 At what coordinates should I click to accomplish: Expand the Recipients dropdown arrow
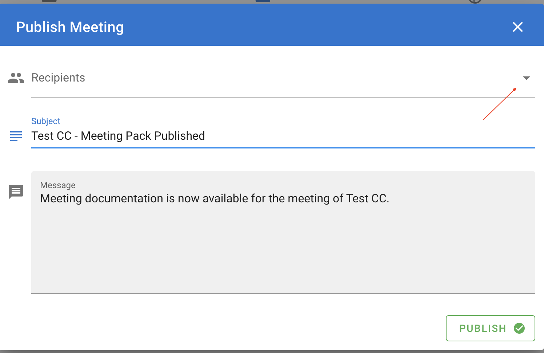526,78
